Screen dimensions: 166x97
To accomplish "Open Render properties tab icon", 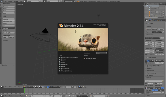I will click(x=150, y=20).
